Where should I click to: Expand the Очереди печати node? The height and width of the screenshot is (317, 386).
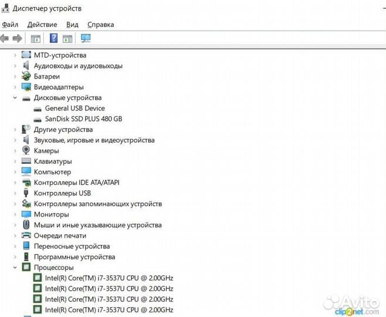coord(15,236)
